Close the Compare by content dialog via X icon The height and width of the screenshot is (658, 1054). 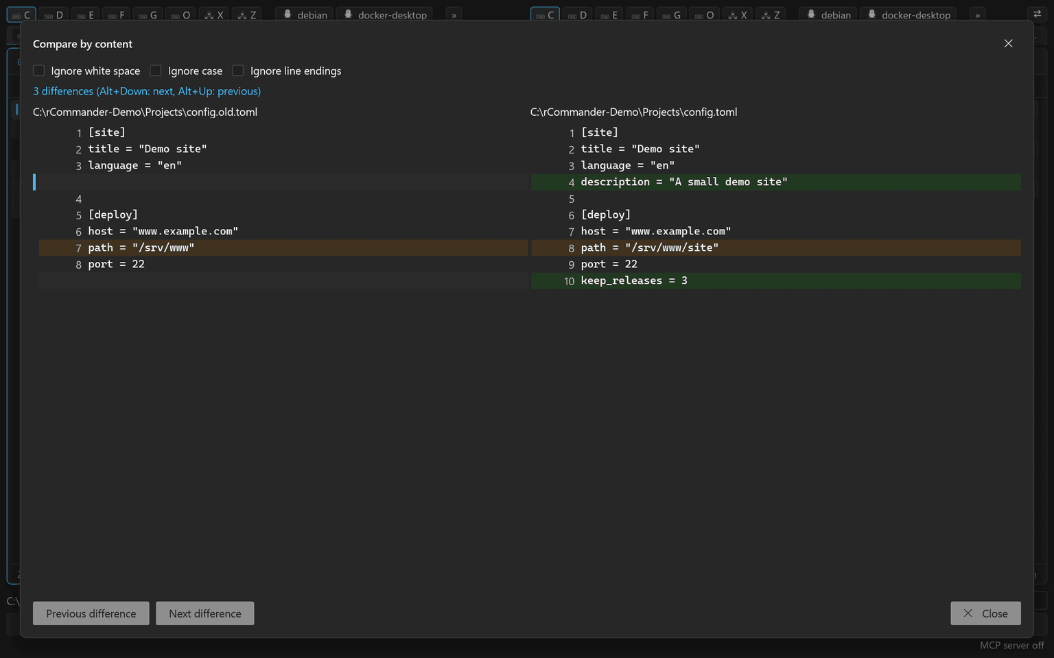click(1008, 43)
